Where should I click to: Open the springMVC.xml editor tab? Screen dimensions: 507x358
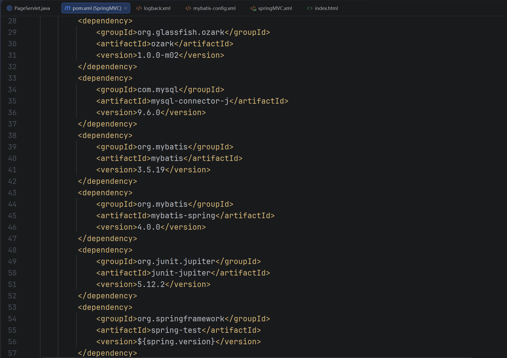coord(271,8)
